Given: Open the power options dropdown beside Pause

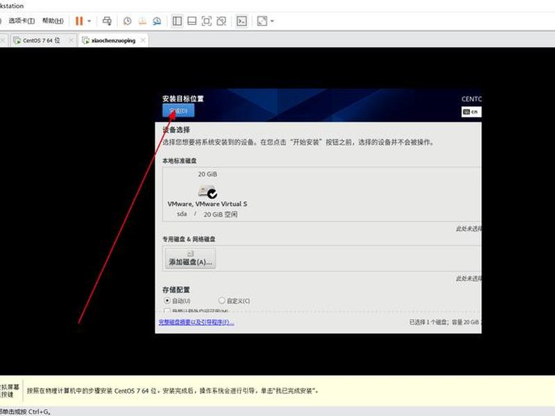Looking at the screenshot, I should tap(89, 21).
